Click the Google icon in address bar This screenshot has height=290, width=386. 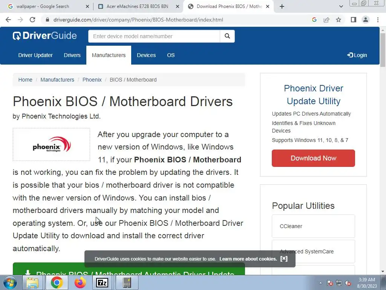coord(314,20)
